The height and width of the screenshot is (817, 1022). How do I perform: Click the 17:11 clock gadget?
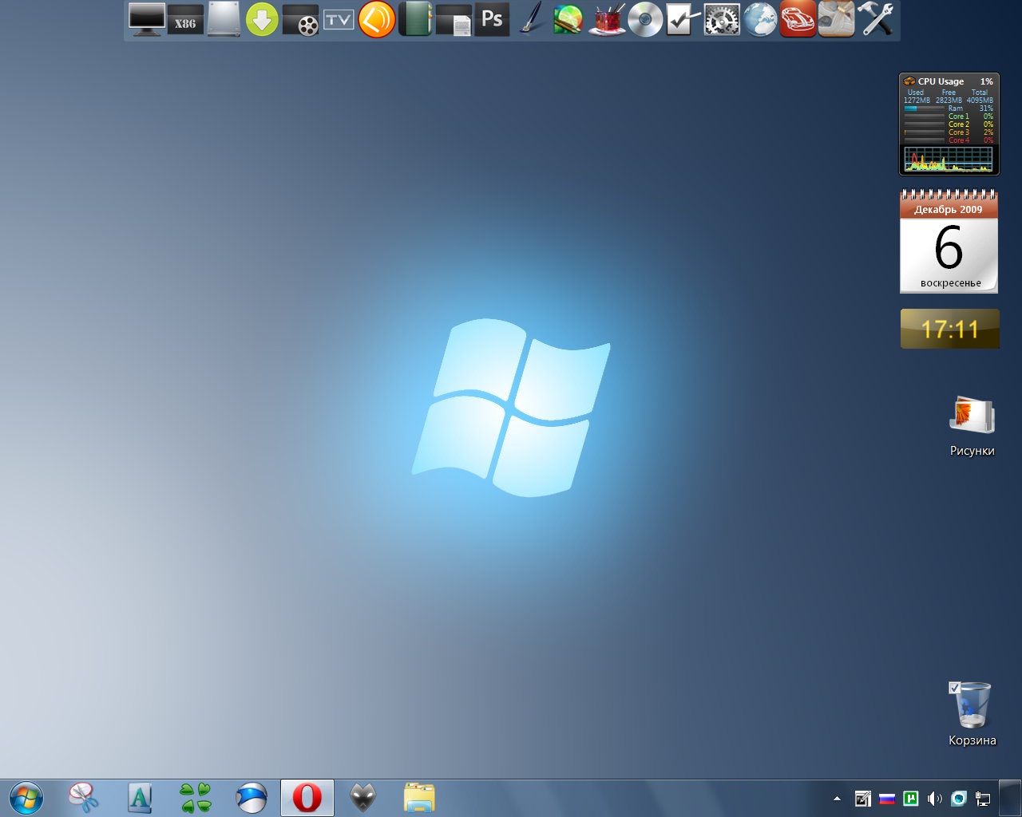tap(949, 329)
